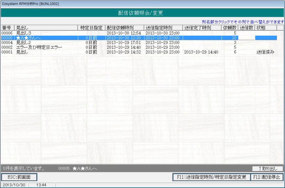The width and height of the screenshot is (285, 188).
Task: Select row ★A★さんへ in list
Action: pyautogui.click(x=139, y=38)
